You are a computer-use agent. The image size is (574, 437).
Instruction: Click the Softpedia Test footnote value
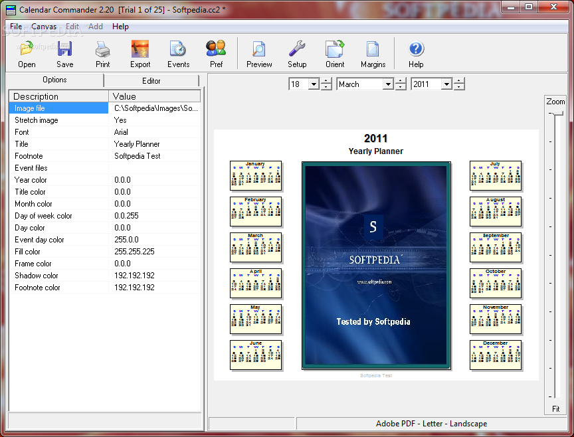click(x=138, y=156)
